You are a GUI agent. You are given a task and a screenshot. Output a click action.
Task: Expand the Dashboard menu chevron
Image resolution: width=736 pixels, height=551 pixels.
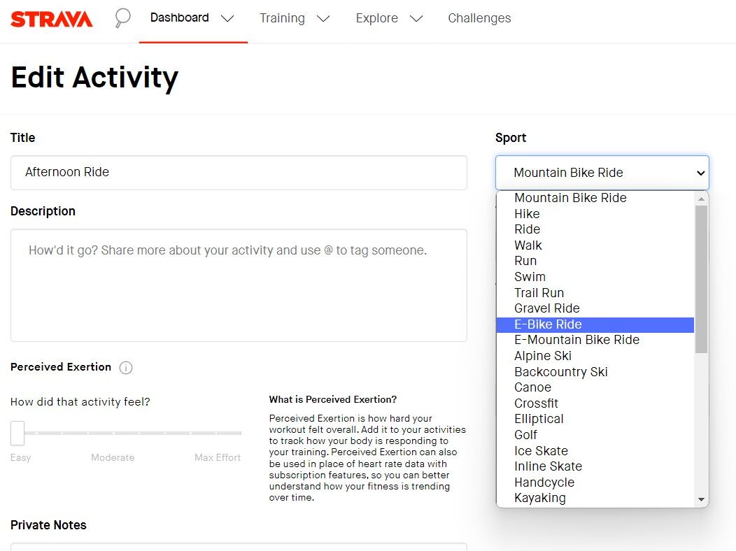[227, 19]
